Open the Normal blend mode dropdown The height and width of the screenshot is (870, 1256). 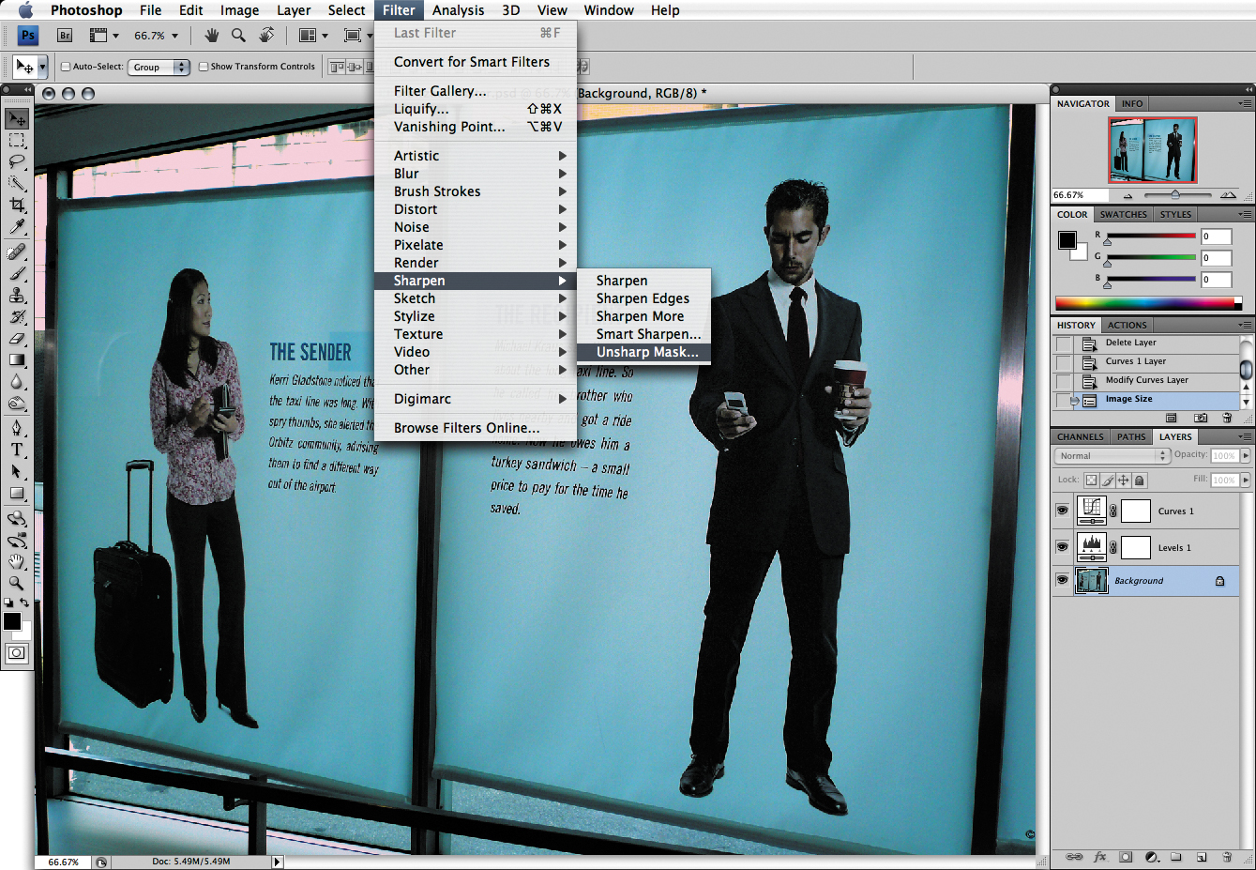[1112, 456]
